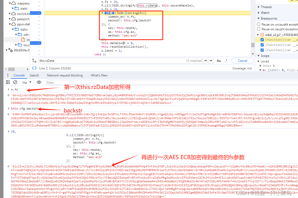The width and height of the screenshot is (298, 198).
Task: Go to previous search match arrow
Action: (x=206, y=61)
